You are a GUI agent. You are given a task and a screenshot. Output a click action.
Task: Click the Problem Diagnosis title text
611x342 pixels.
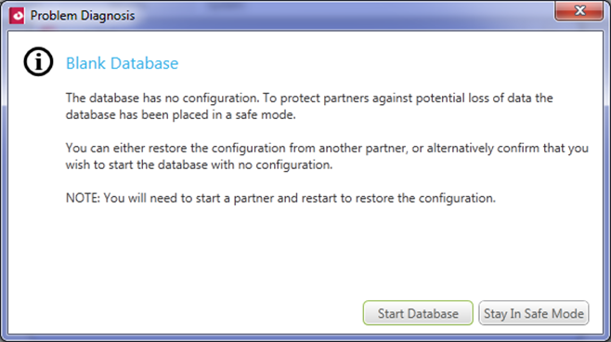[83, 16]
